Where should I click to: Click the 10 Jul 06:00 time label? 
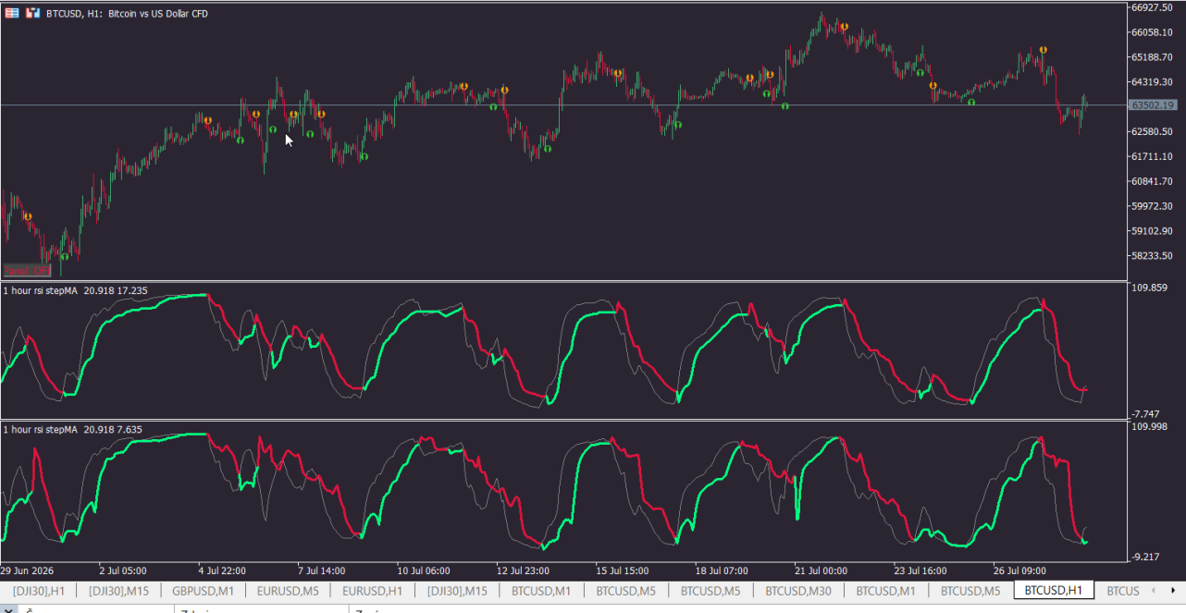tap(424, 570)
